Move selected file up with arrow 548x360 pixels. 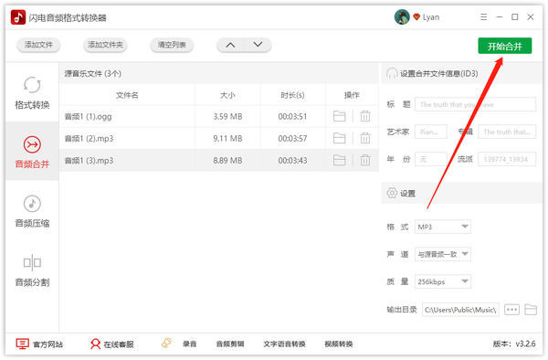pyautogui.click(x=231, y=45)
